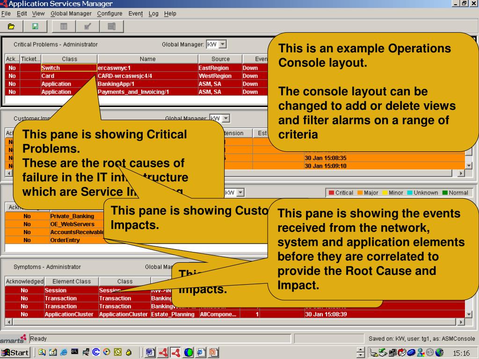This screenshot has height=359, width=479.
Task: Select the Private_Banking row
Action: [55, 216]
